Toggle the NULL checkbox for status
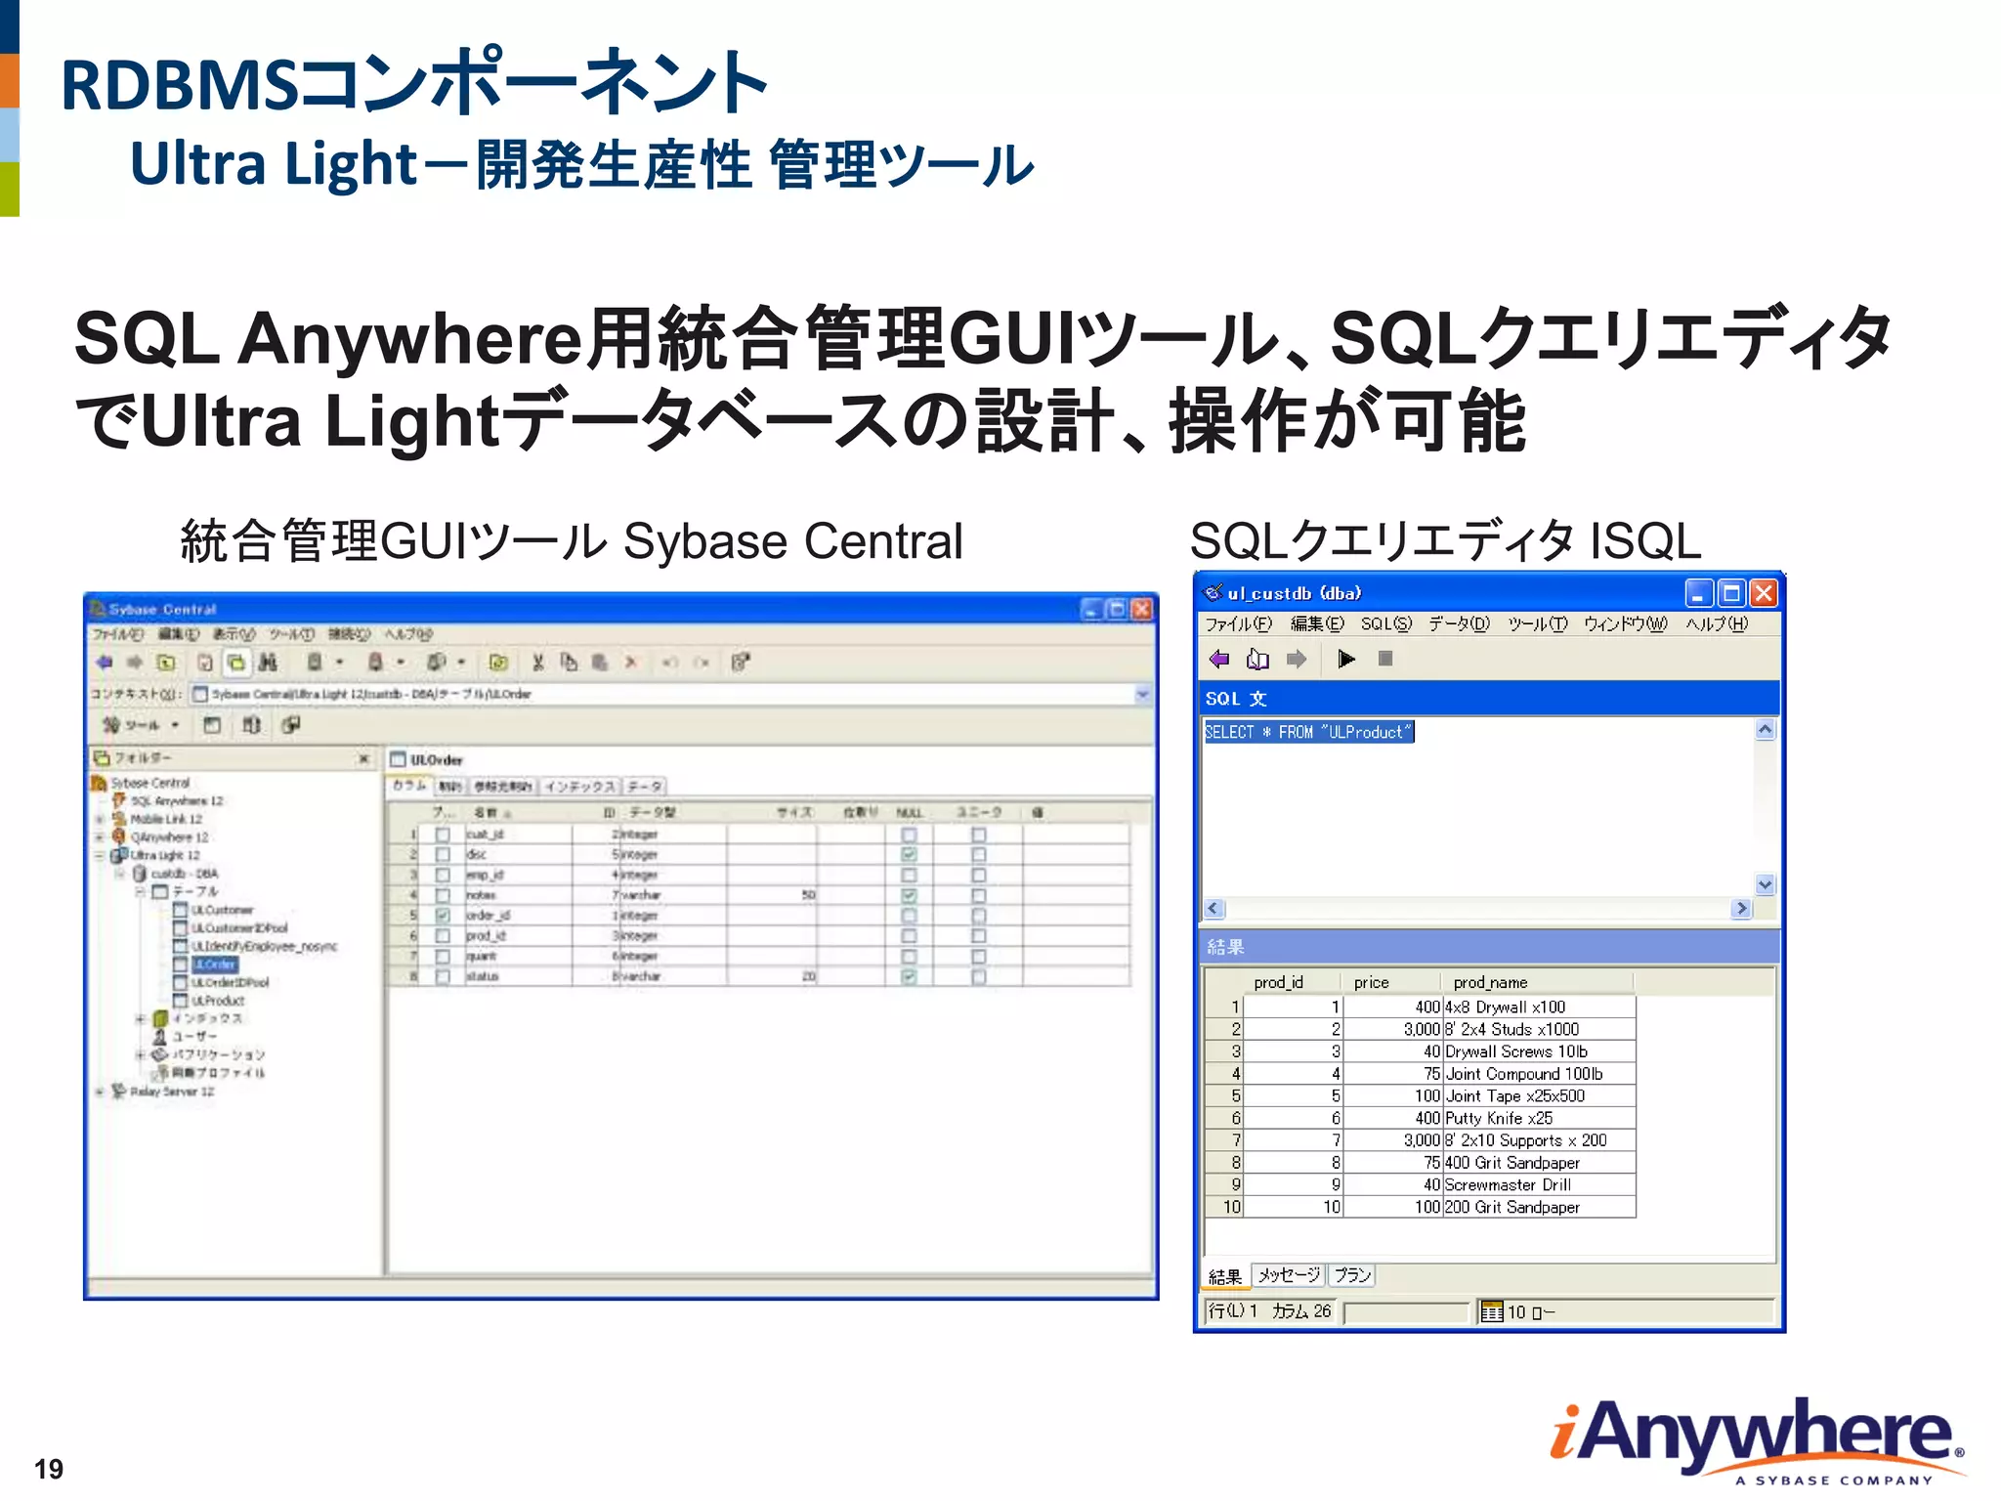The image size is (2001, 1501). (x=910, y=976)
